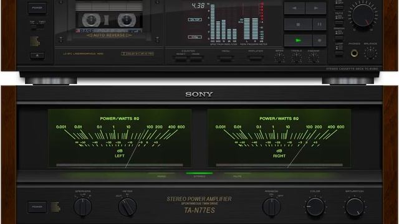399x224 pixels.
Task: Start playback with the green play button
Action: click(298, 40)
